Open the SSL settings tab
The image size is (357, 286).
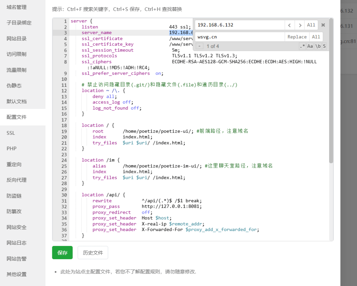pyautogui.click(x=11, y=133)
